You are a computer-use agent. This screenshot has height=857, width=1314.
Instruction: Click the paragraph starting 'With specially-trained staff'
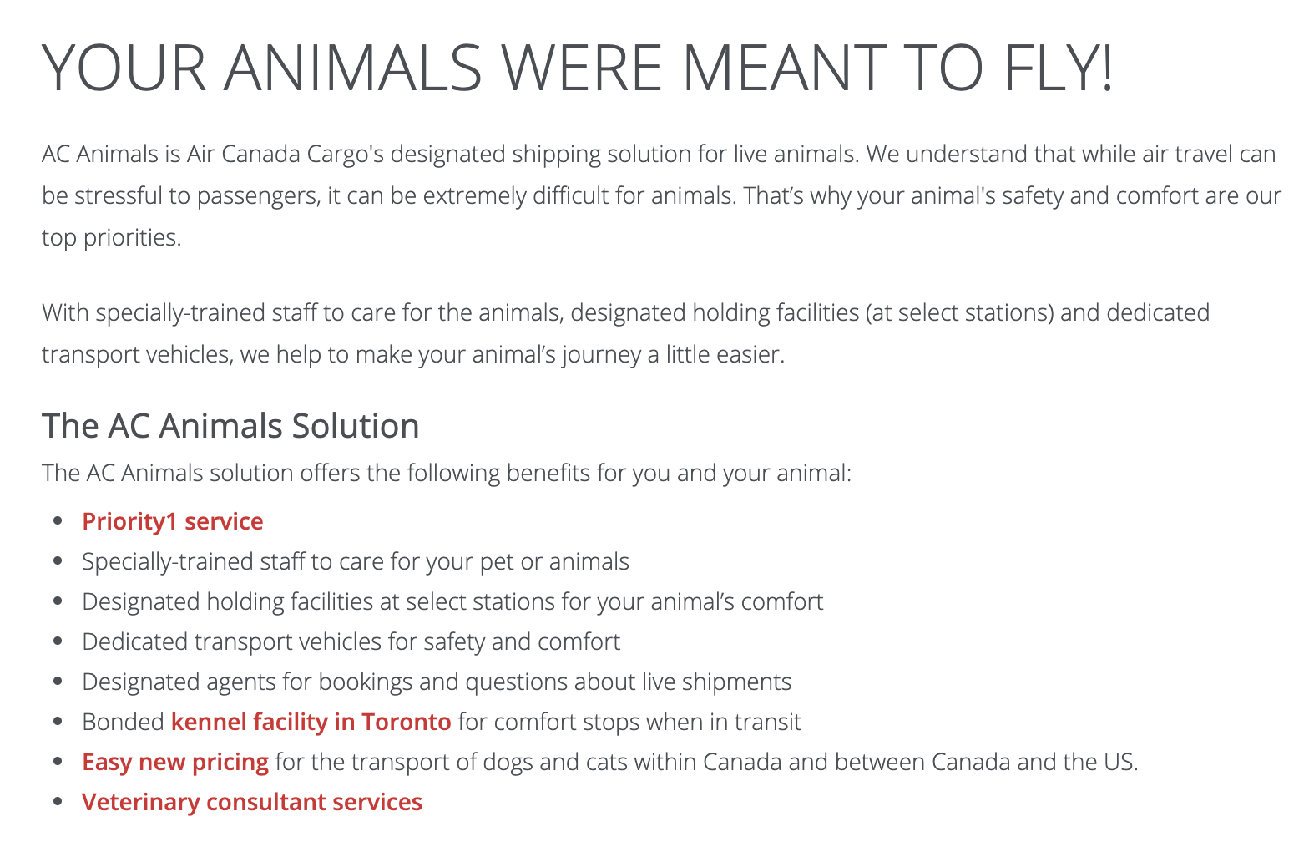point(624,313)
